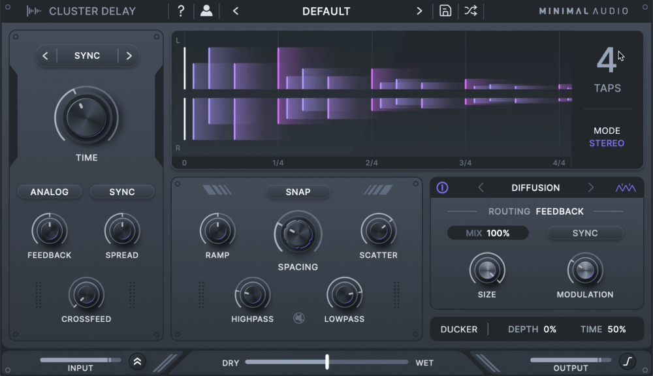This screenshot has width=653, height=376.
Task: Click the MODULATION knob
Action: point(585,270)
